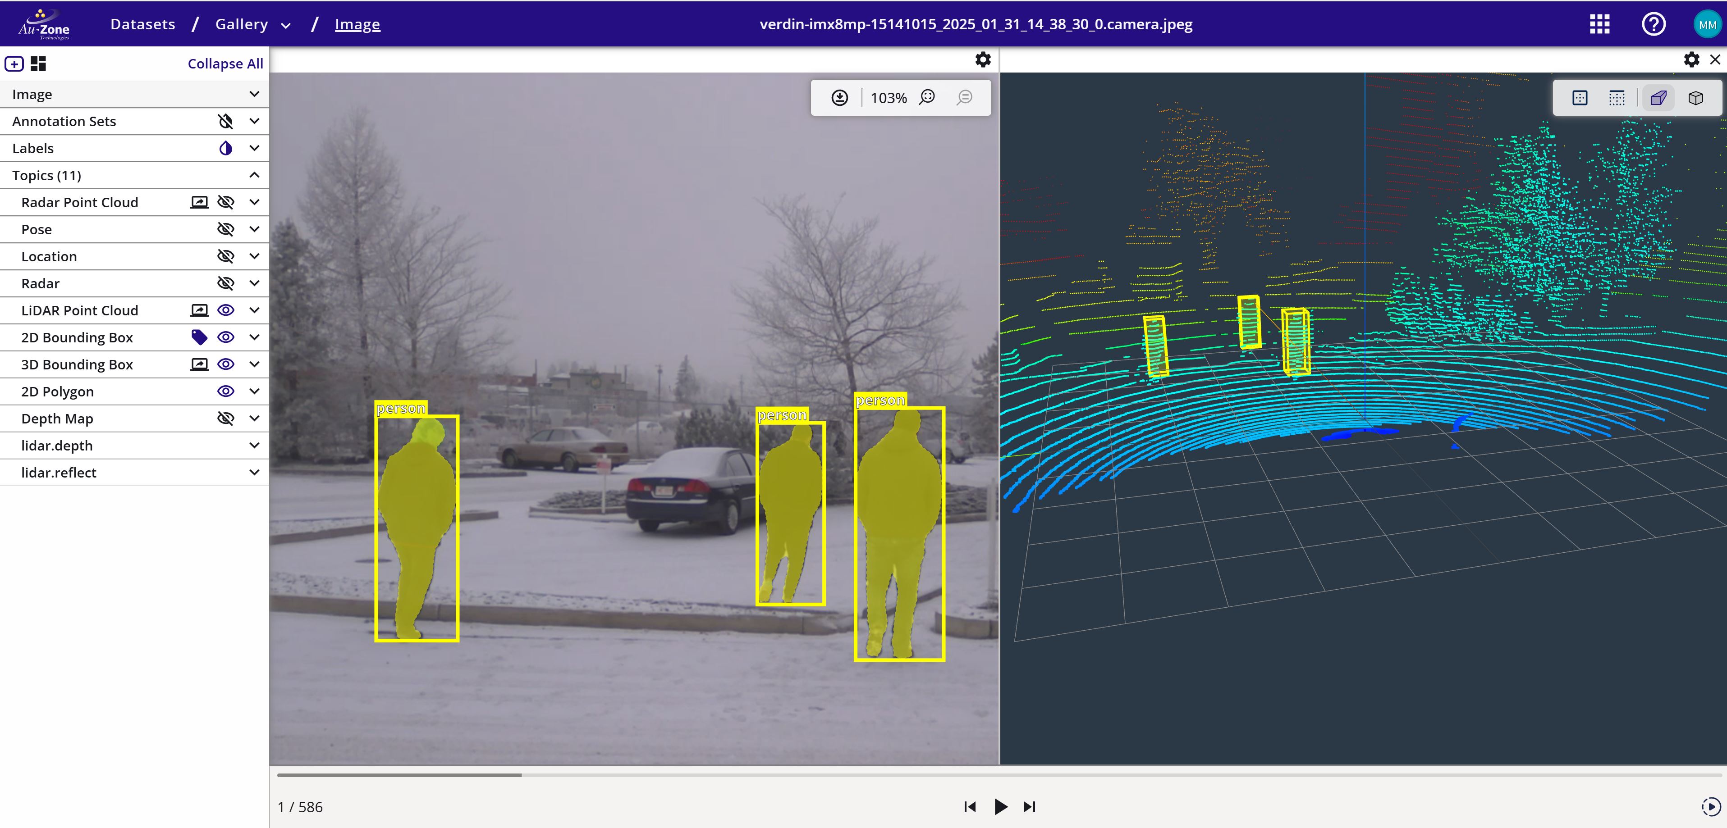Open the Image breadcrumb link
The height and width of the screenshot is (828, 1727).
357,25
